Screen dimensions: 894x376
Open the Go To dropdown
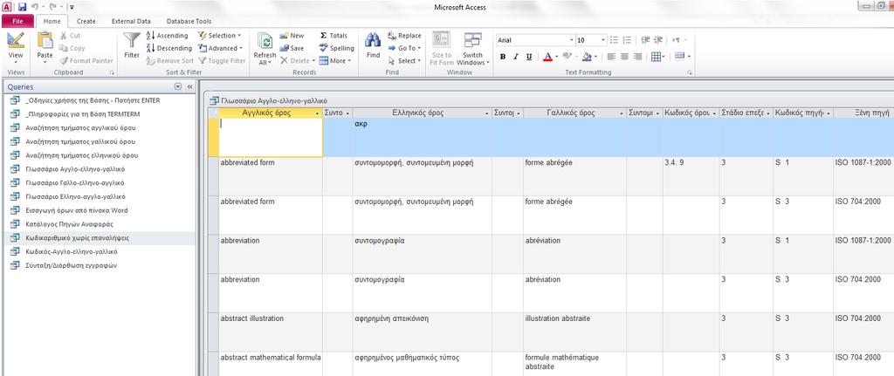pyautogui.click(x=405, y=48)
